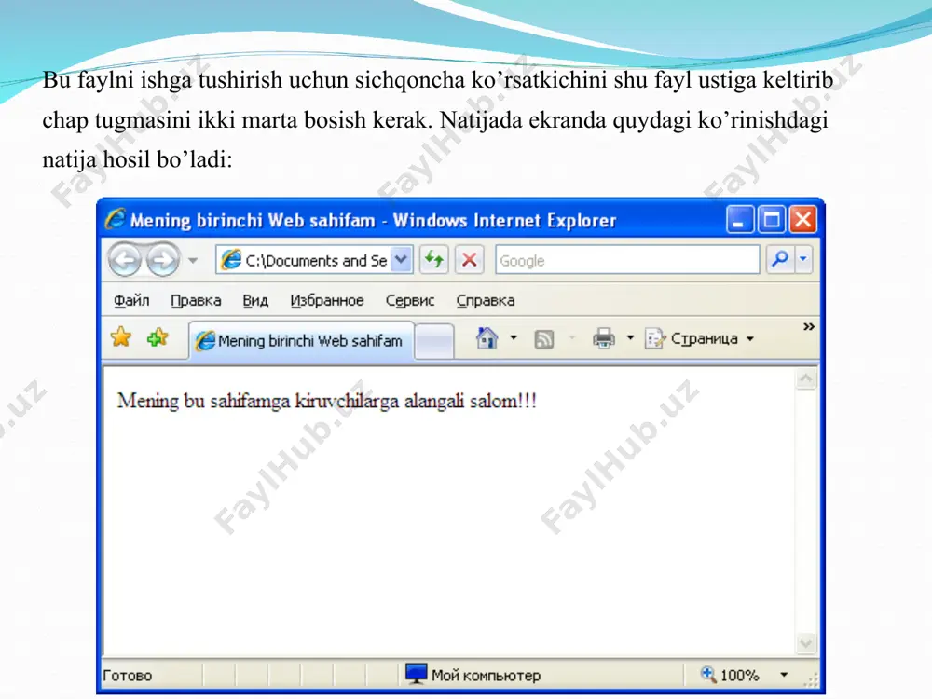Open search provider dropdown arrow
The image size is (932, 699).
803,259
